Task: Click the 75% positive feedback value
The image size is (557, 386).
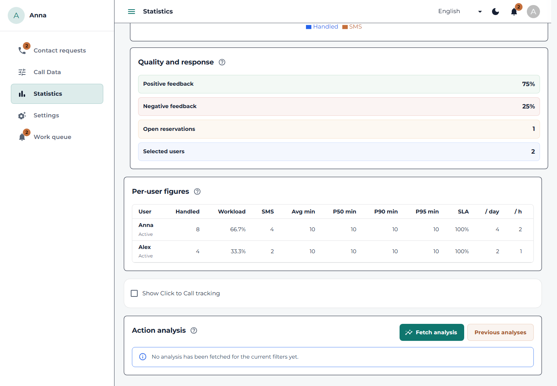Action: tap(528, 84)
